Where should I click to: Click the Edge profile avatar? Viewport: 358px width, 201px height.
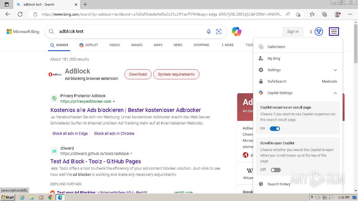[337, 14]
